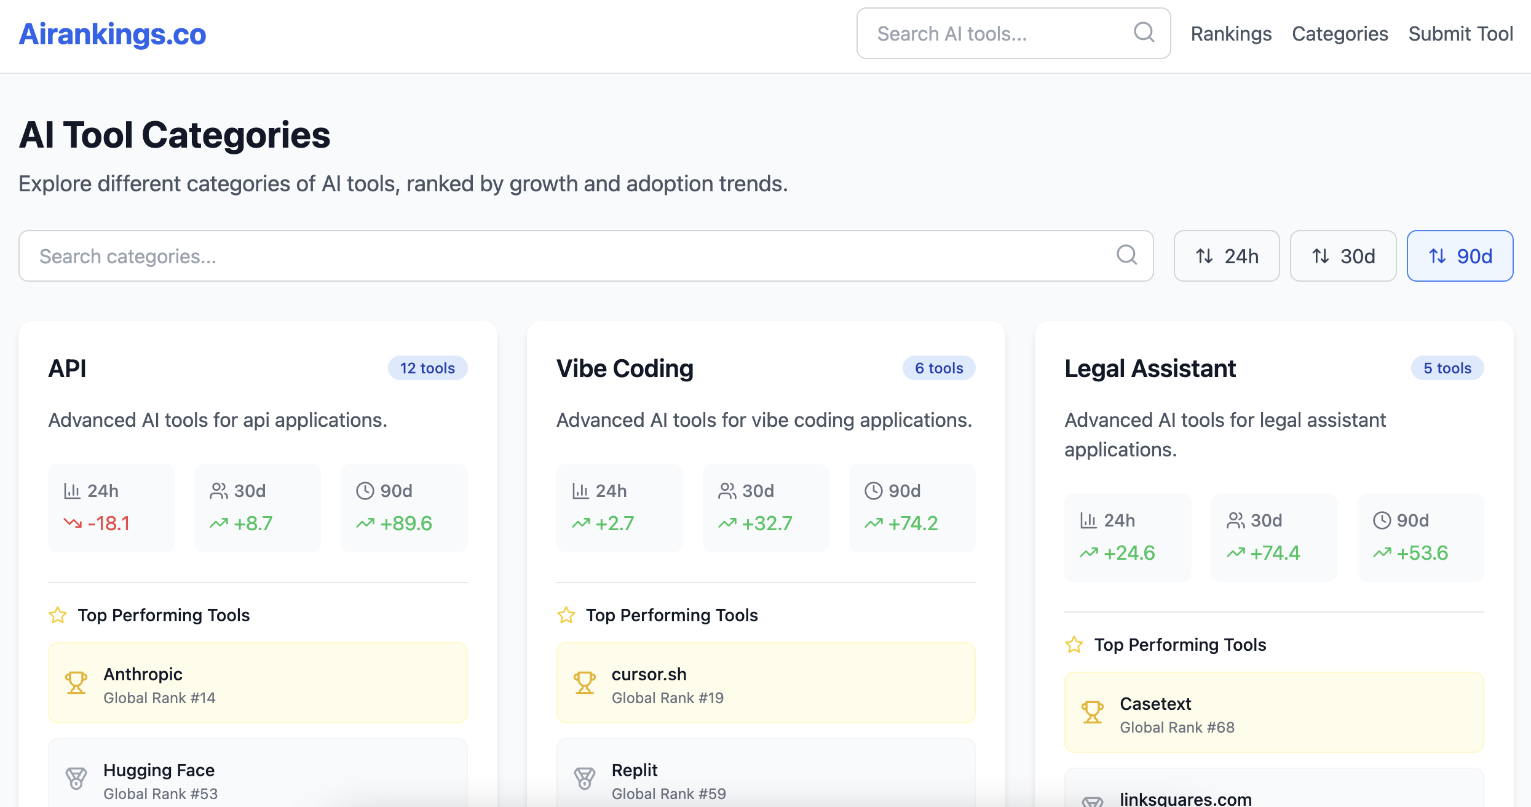Viewport: 1531px width, 807px height.
Task: Click search icon in categories search box
Action: pos(1126,255)
